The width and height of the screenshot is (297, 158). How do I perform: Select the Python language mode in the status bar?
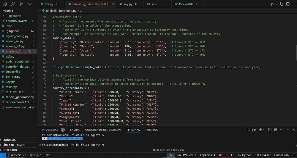pyautogui.click(x=244, y=155)
